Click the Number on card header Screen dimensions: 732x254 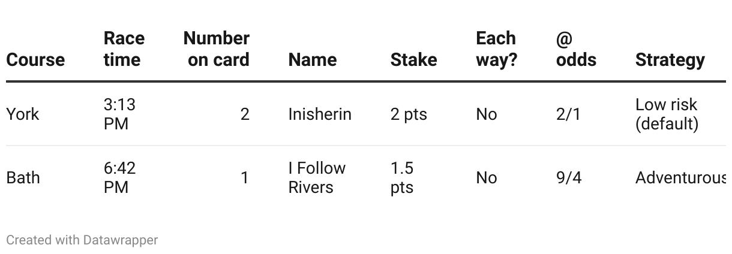[216, 49]
